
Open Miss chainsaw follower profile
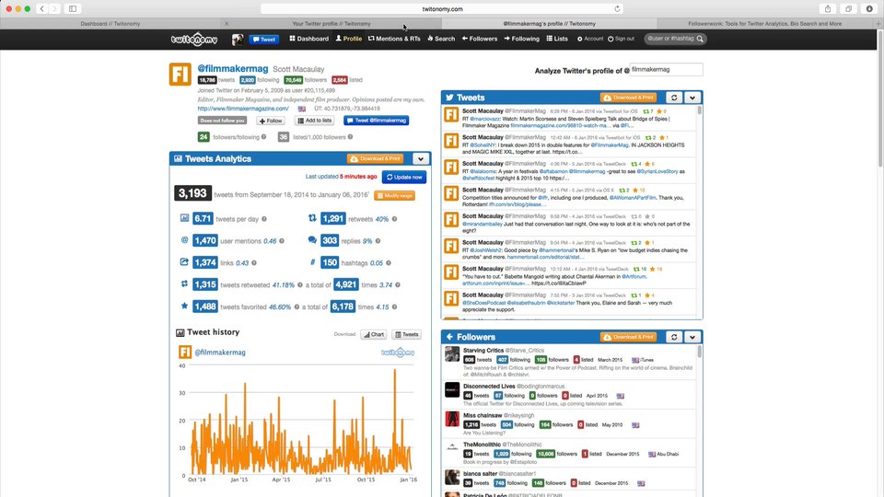point(482,415)
